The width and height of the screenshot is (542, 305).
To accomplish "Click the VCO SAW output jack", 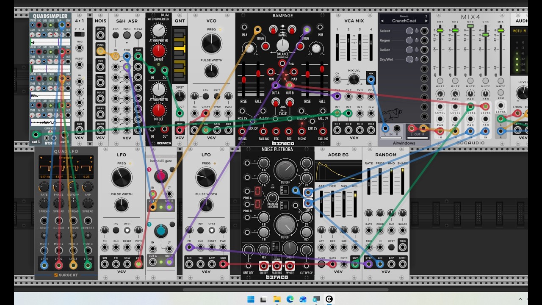I will pos(217,130).
